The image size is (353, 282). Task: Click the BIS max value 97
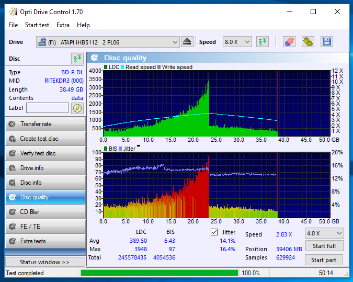(x=172, y=249)
